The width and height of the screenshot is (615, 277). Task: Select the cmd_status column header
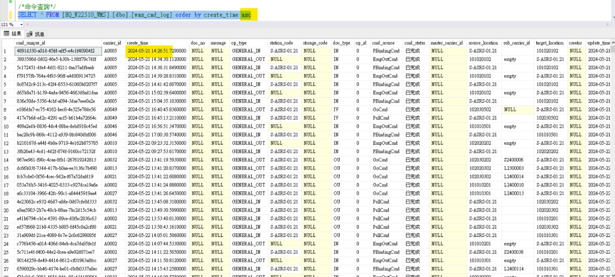(x=414, y=43)
